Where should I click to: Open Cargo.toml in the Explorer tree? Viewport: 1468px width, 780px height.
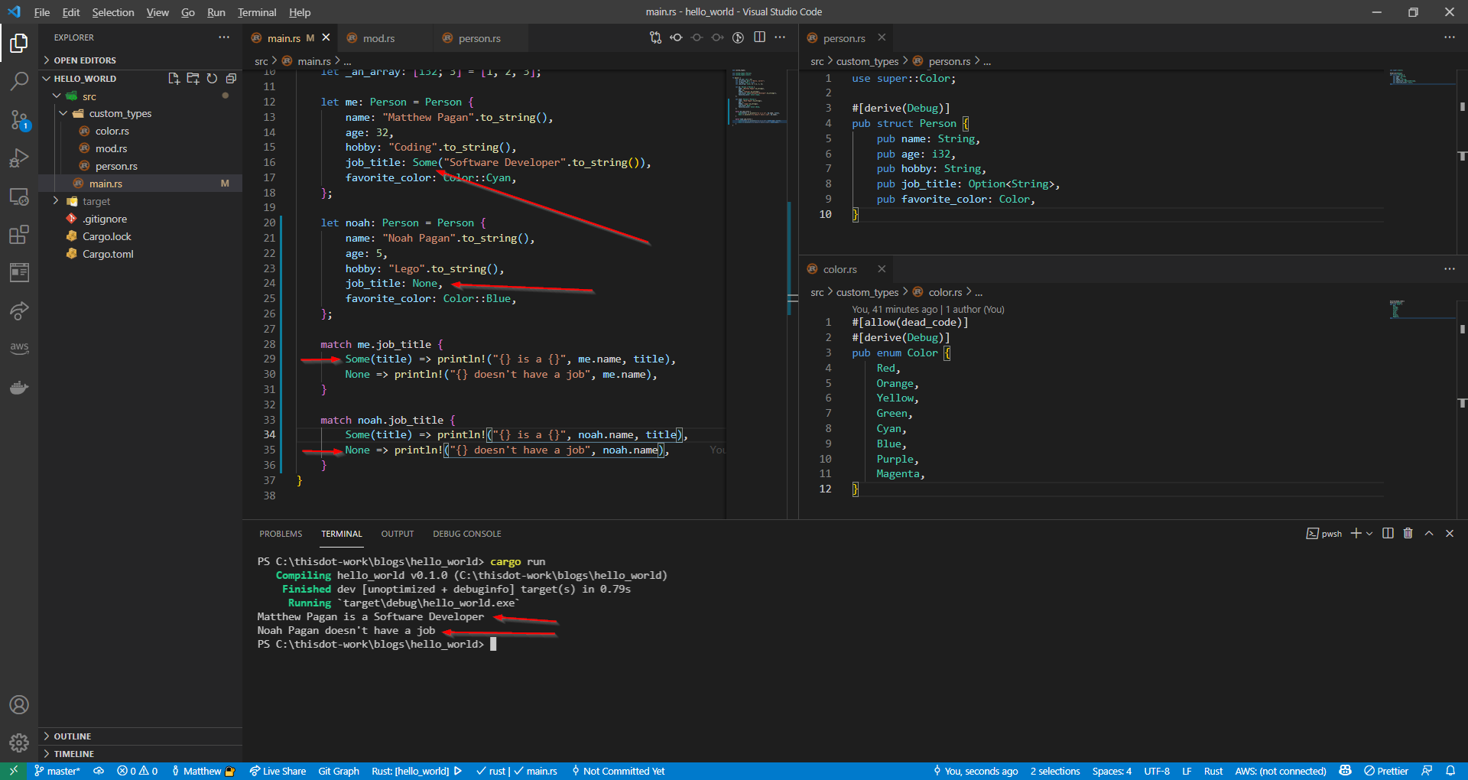[108, 254]
